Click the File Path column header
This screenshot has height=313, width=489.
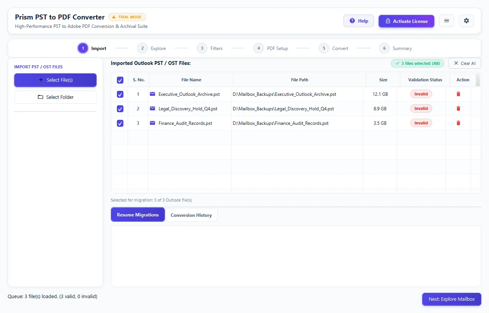tap(300, 80)
